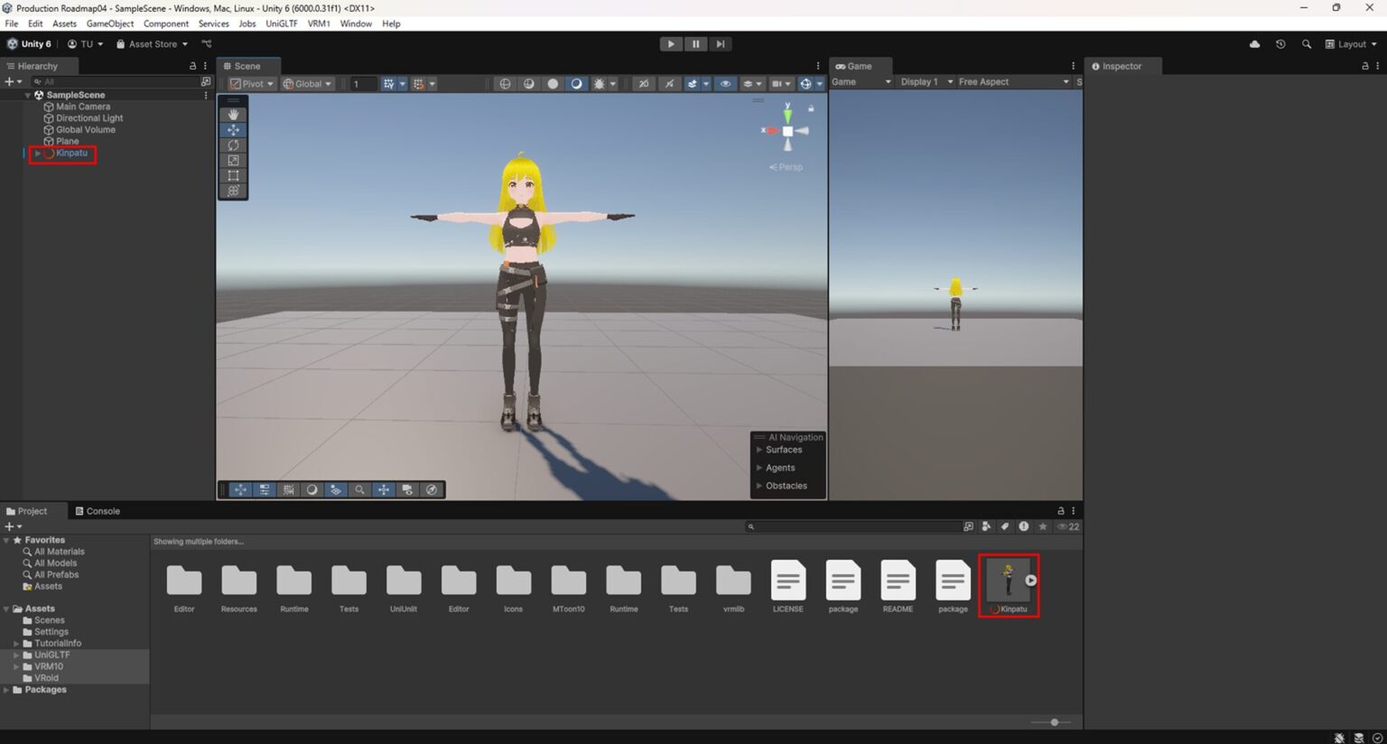Open the UniGLTF menu
1387x744 pixels.
281,23
